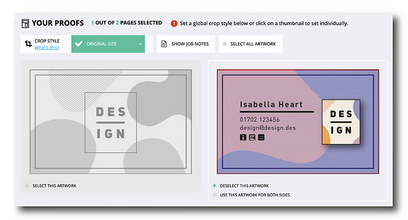Click the third social icon on business card
408x220 pixels.
pyautogui.click(x=261, y=137)
